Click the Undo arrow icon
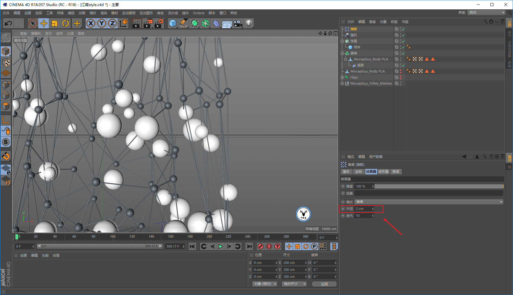This screenshot has height=295, width=513. [x=8, y=23]
